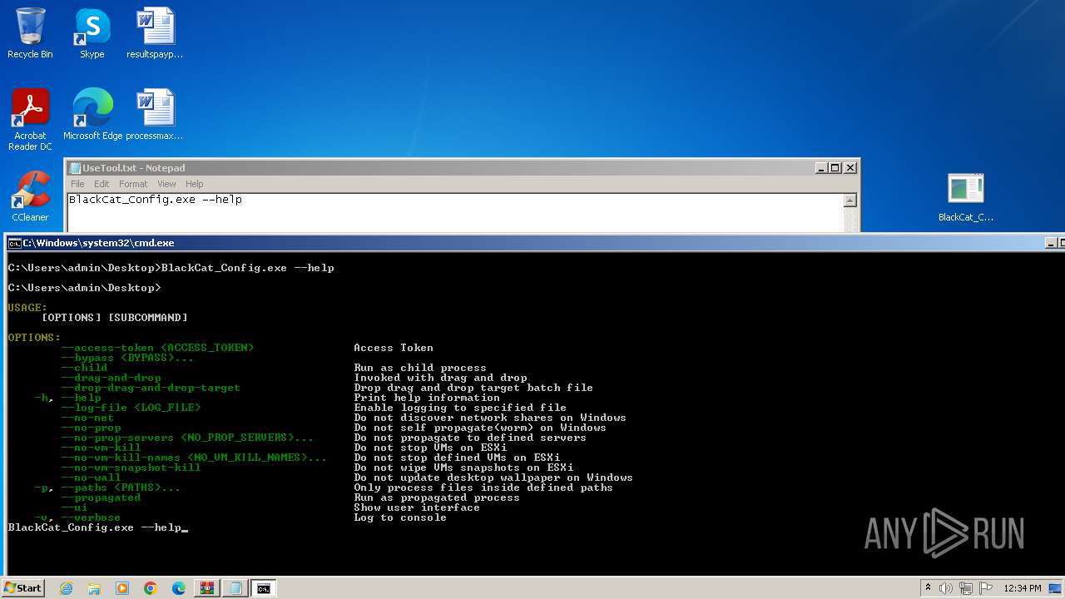Image resolution: width=1065 pixels, height=599 pixels.
Task: Click the OPTIONS: heading in the console
Action: coord(34,338)
